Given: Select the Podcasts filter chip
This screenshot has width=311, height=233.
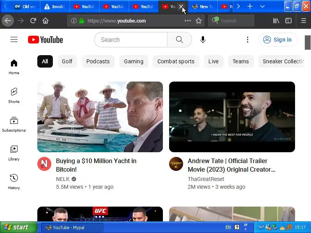Looking at the screenshot, I should [x=98, y=61].
